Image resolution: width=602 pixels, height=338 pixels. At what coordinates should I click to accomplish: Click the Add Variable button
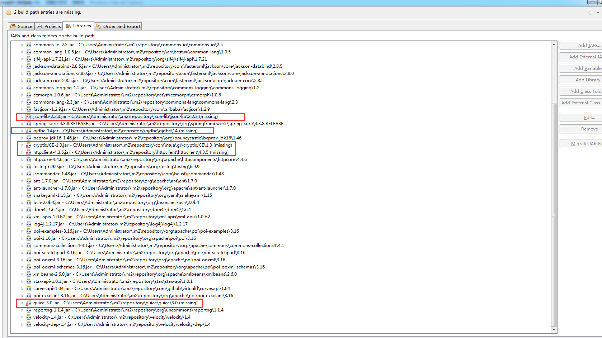point(581,68)
